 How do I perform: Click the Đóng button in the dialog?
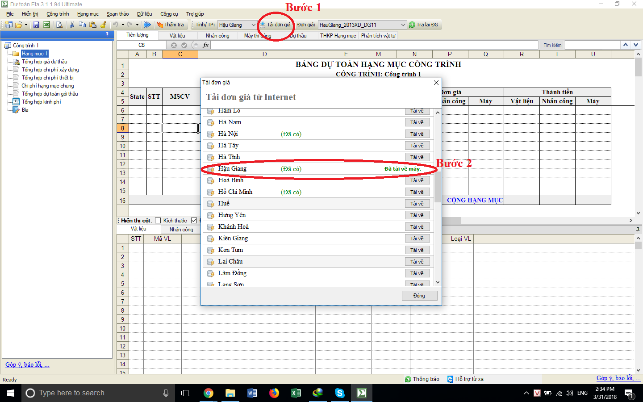[419, 296]
